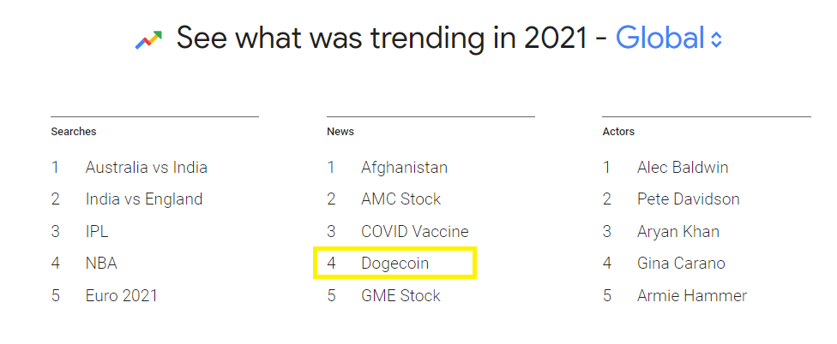
Task: Click the Actors category heading
Action: (618, 132)
